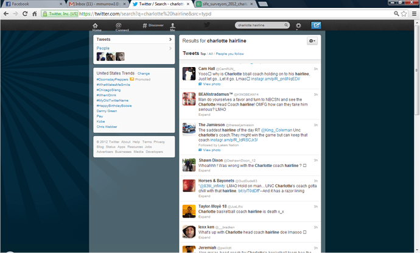
Task: Click the browser forward arrow
Action: click(x=16, y=13)
